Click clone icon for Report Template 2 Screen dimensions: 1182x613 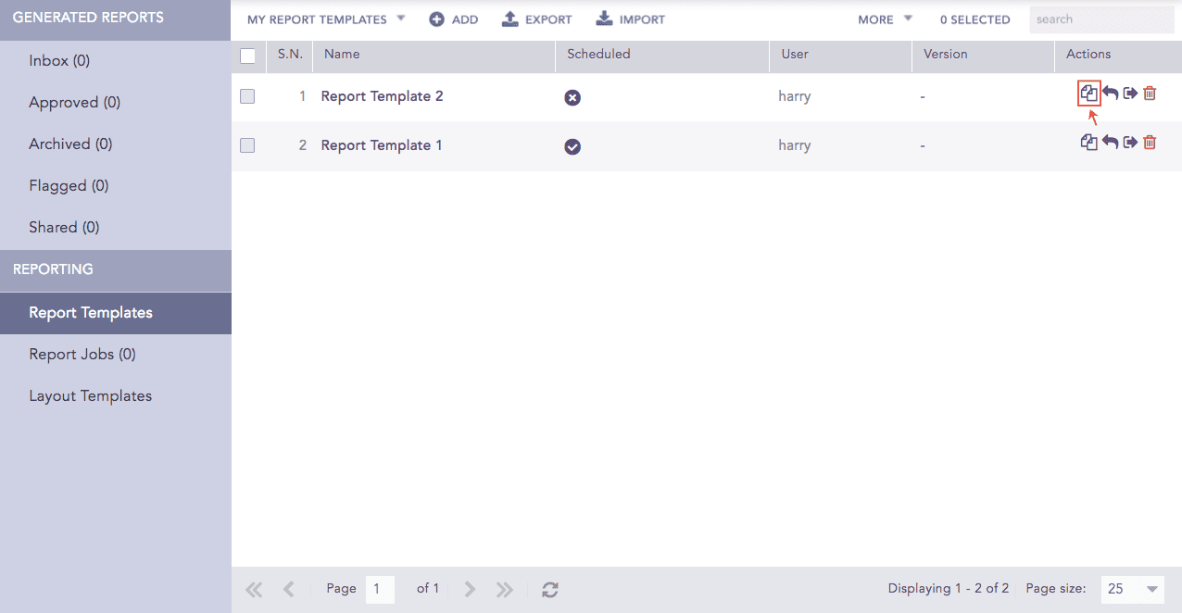click(1088, 94)
